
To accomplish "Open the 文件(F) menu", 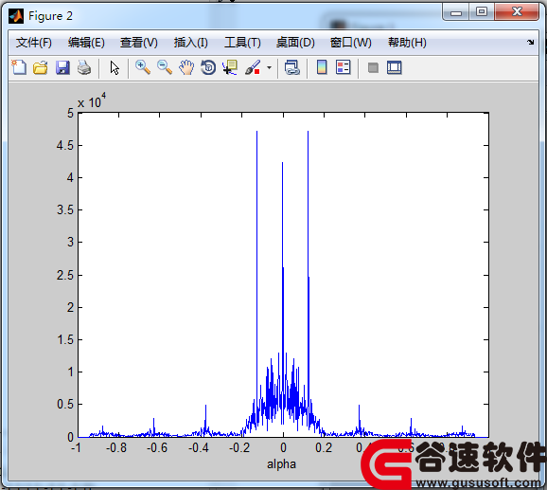I will [x=34, y=43].
